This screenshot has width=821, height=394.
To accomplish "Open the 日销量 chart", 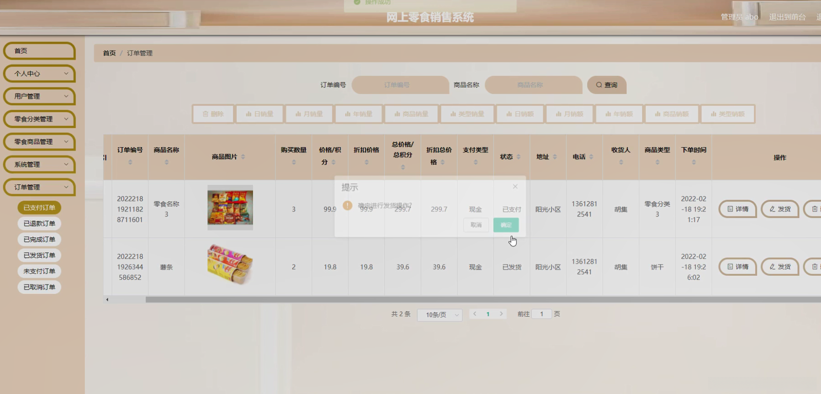I will click(260, 114).
